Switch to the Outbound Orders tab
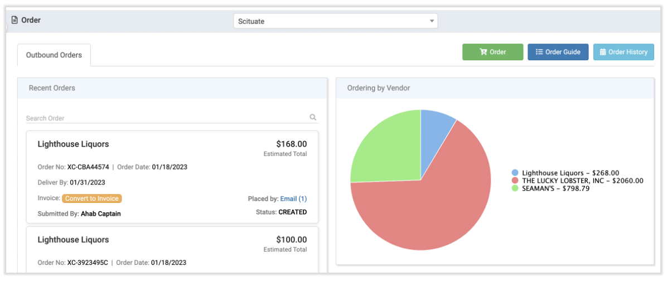Viewport: 667px width, 281px height. click(x=54, y=55)
